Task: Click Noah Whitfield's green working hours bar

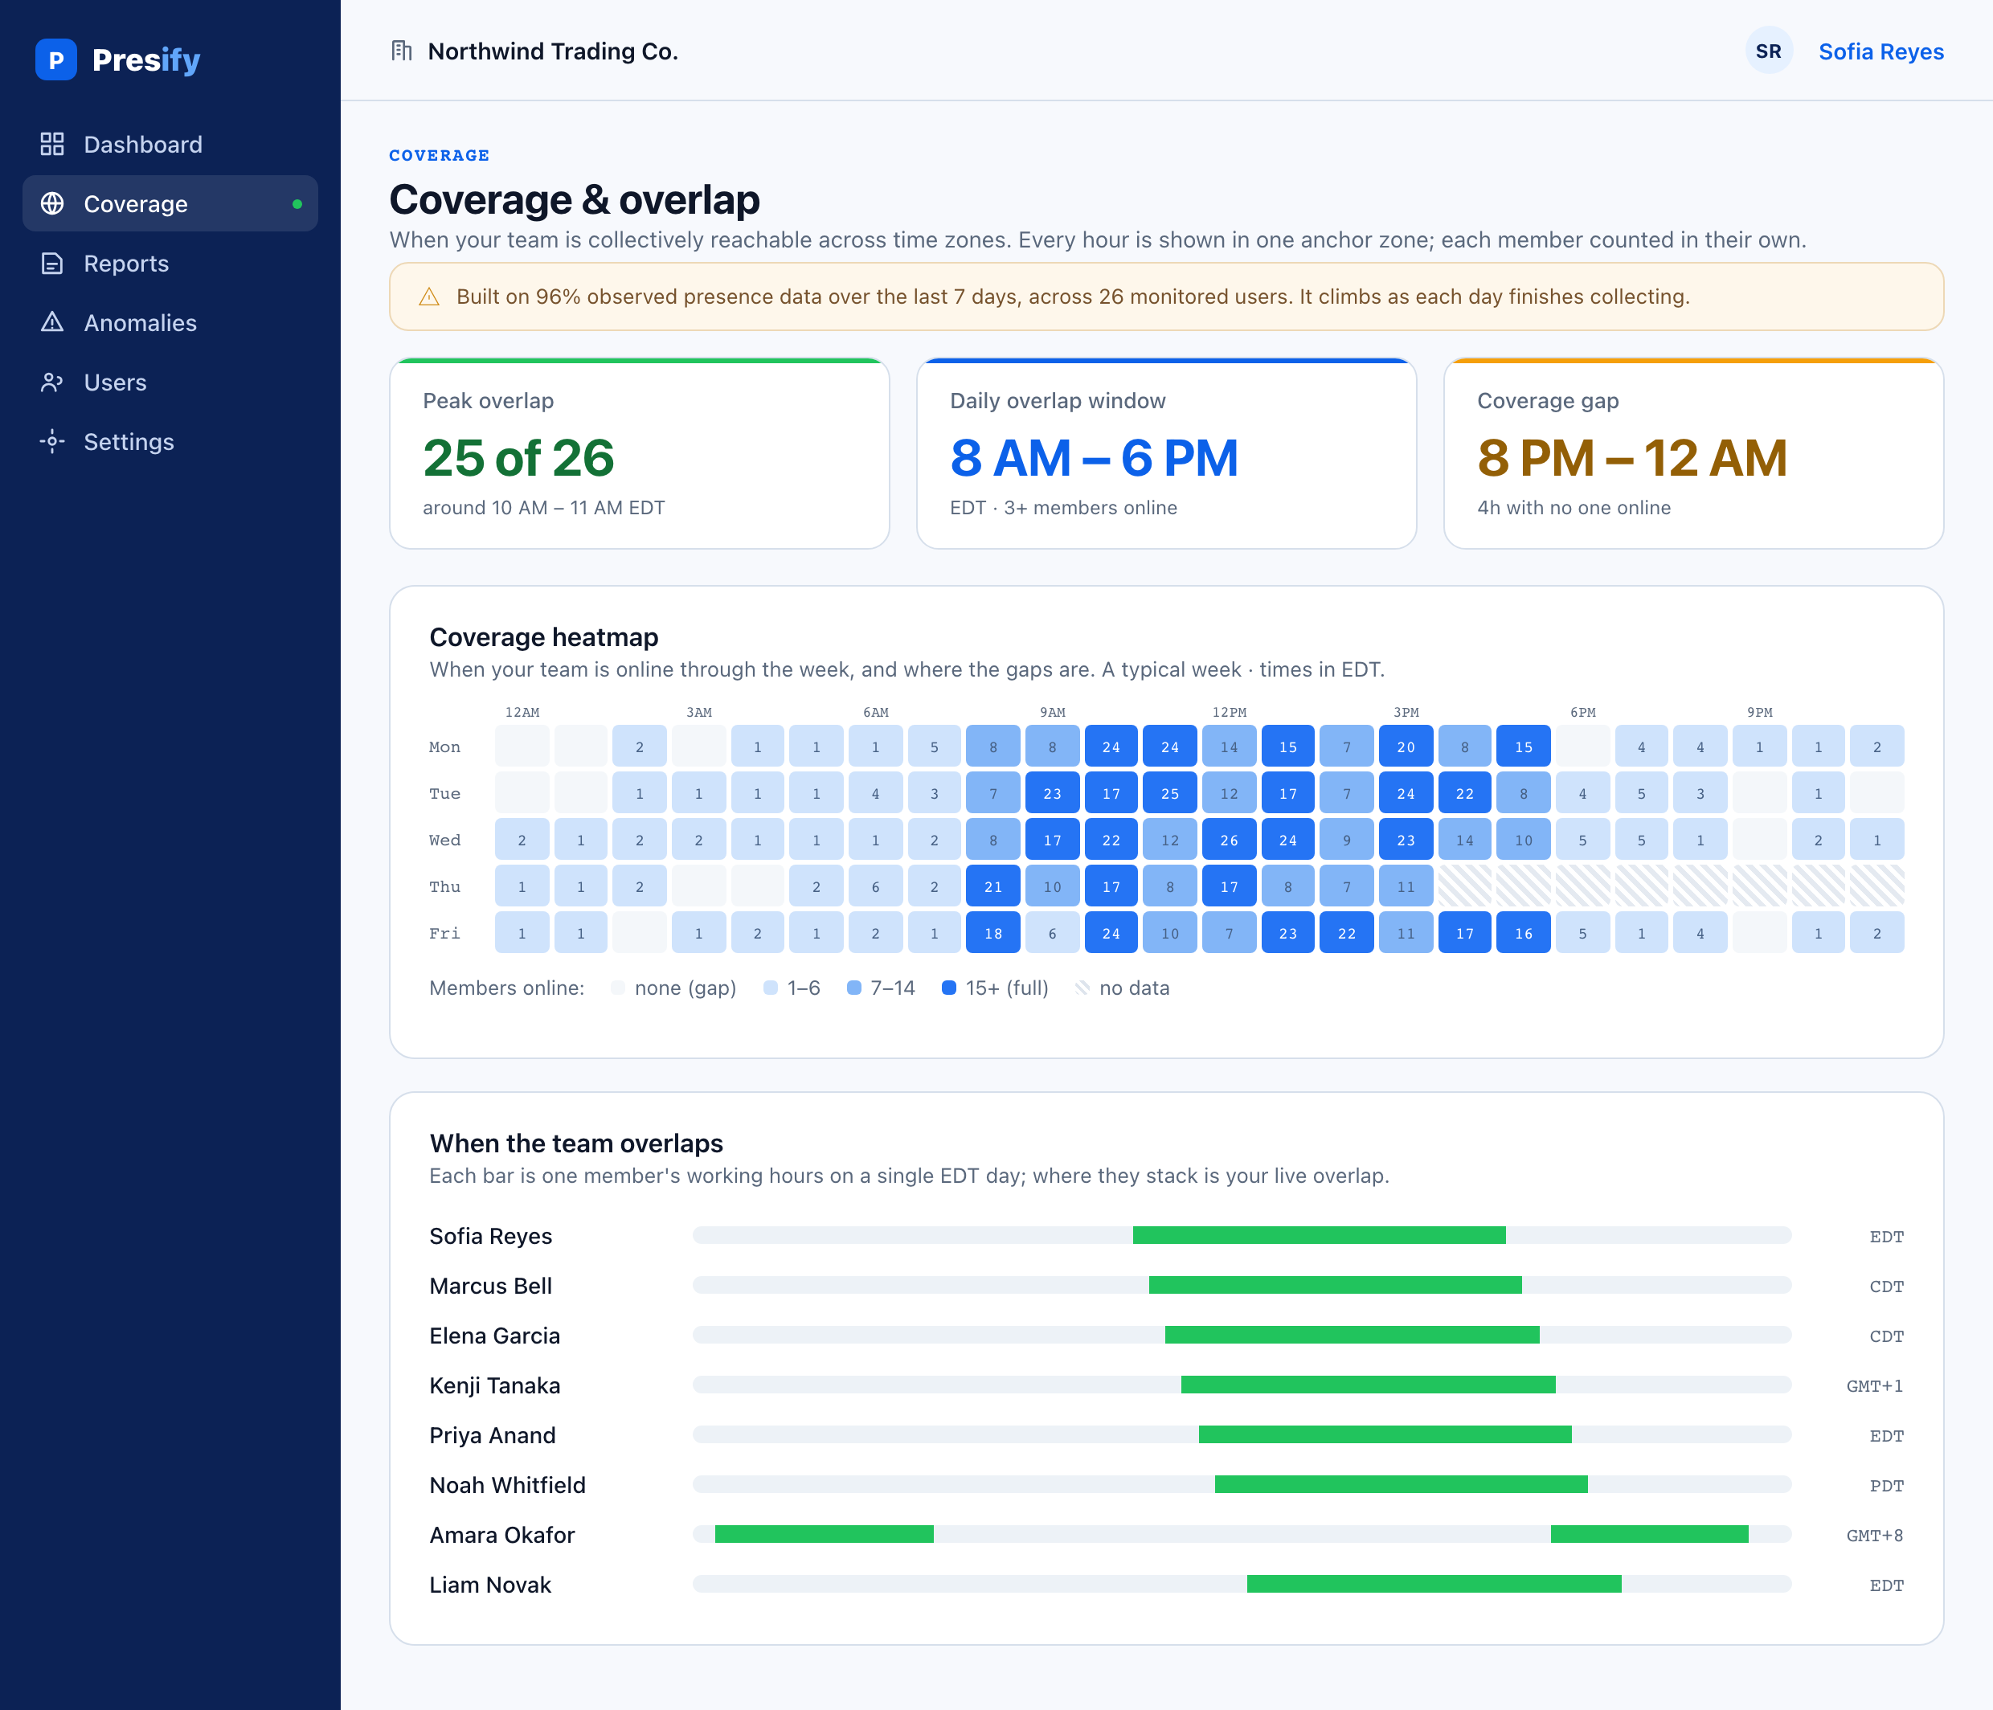Action: tap(1402, 1485)
